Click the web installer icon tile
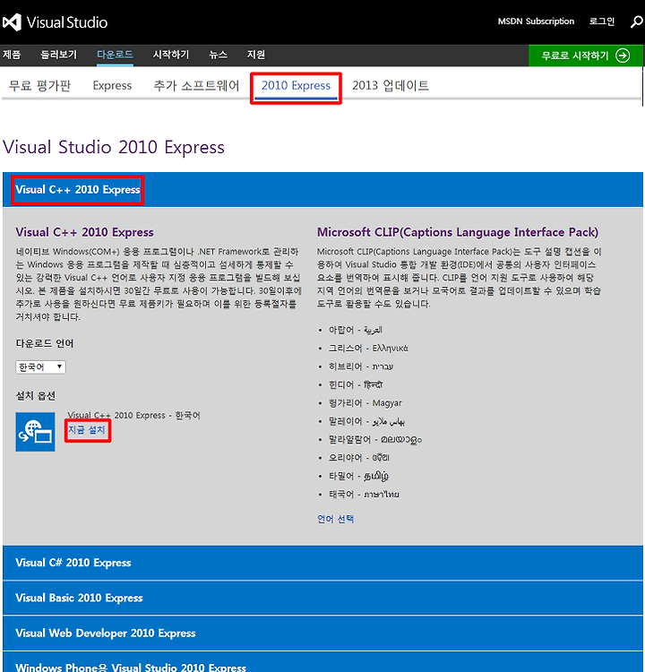 click(x=35, y=432)
